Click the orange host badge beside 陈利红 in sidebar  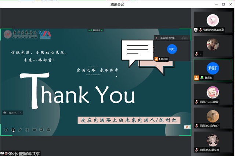point(196,78)
